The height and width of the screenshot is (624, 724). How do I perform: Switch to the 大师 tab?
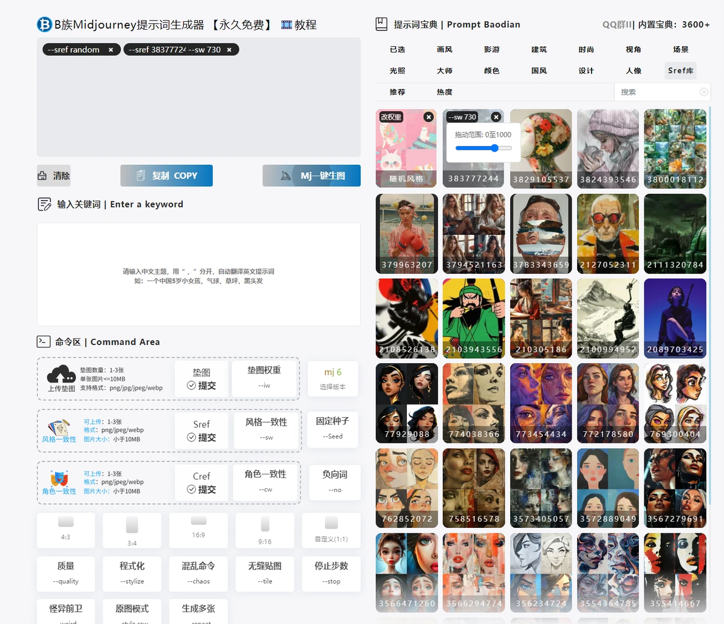pos(445,71)
